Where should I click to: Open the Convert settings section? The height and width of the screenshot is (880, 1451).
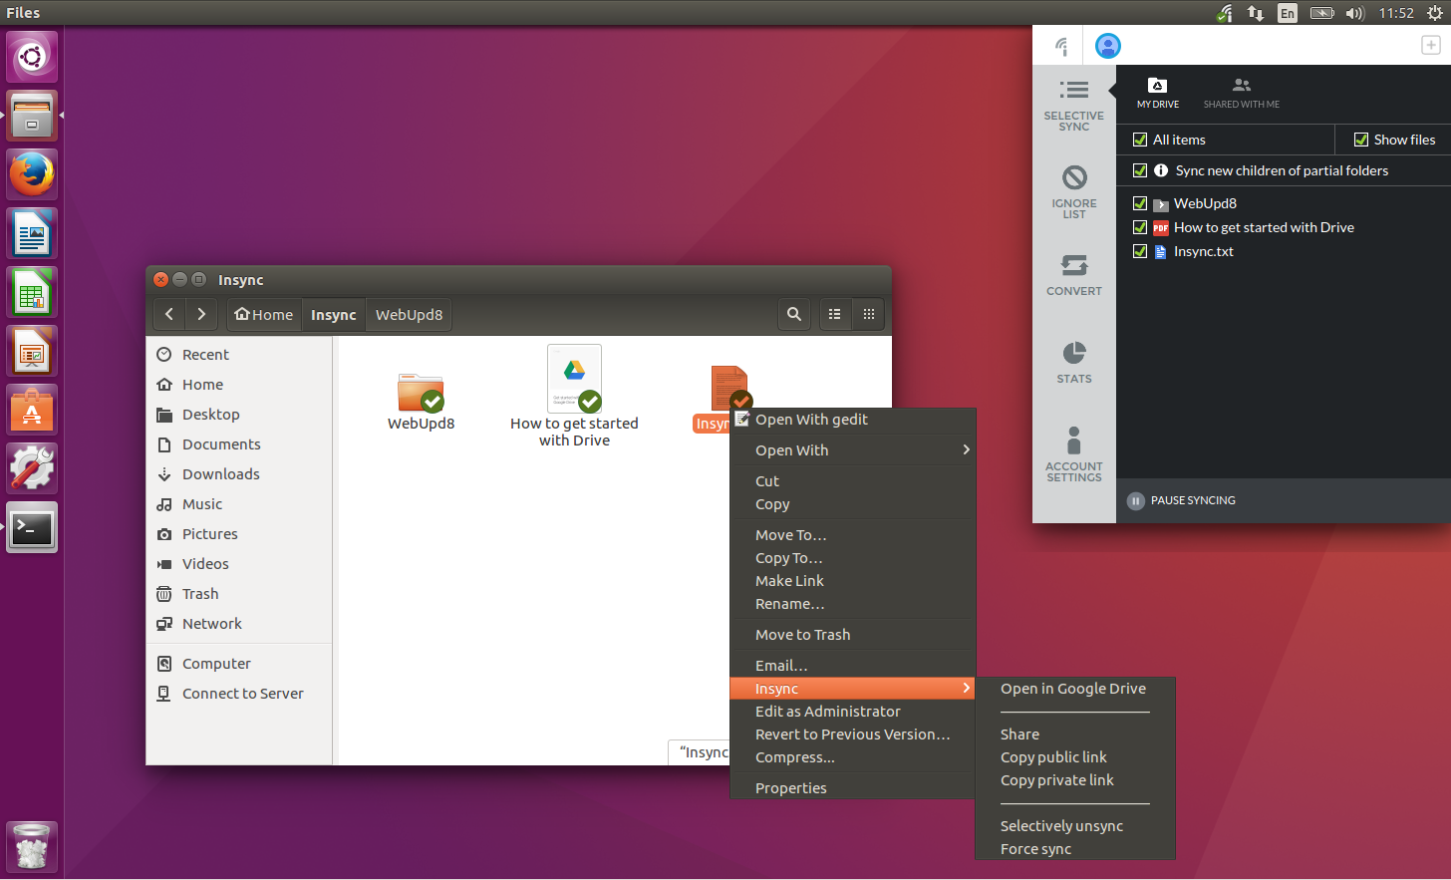pyautogui.click(x=1073, y=275)
